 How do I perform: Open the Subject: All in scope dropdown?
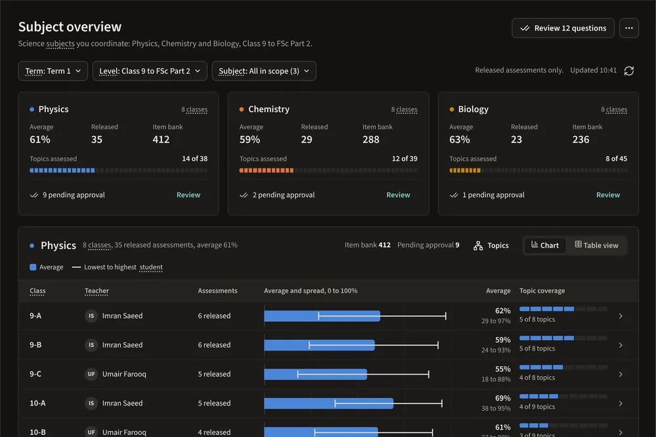pyautogui.click(x=264, y=71)
